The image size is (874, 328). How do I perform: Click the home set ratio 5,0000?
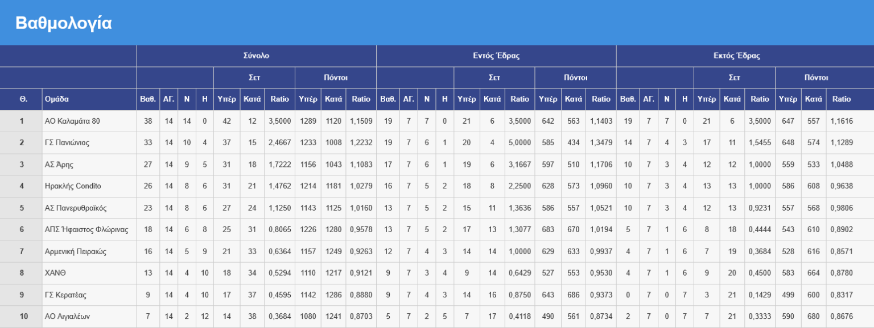520,142
